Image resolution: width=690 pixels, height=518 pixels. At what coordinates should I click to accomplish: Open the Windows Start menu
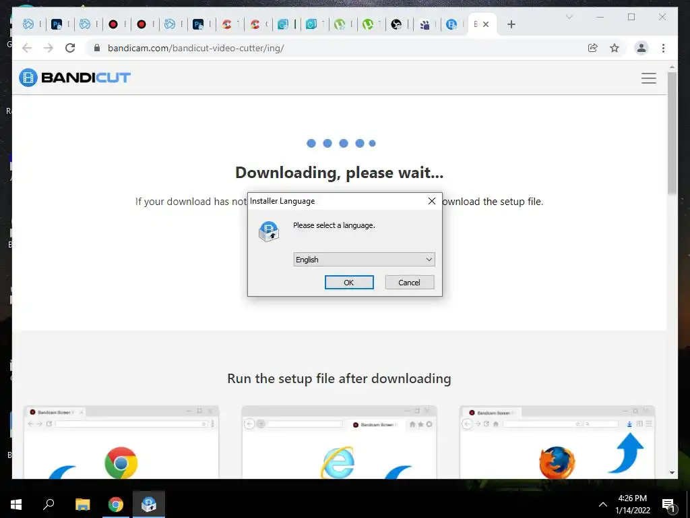16,505
